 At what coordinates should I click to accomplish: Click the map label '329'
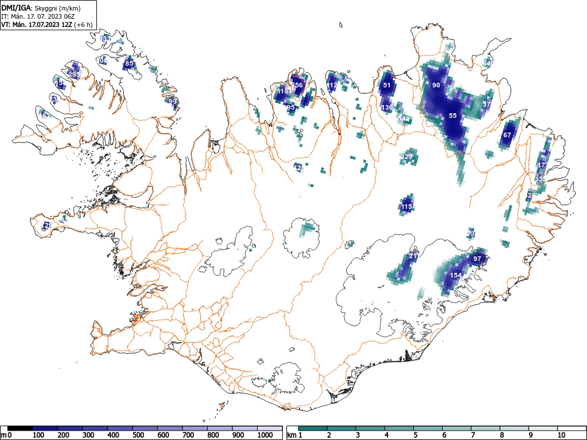coord(407,157)
